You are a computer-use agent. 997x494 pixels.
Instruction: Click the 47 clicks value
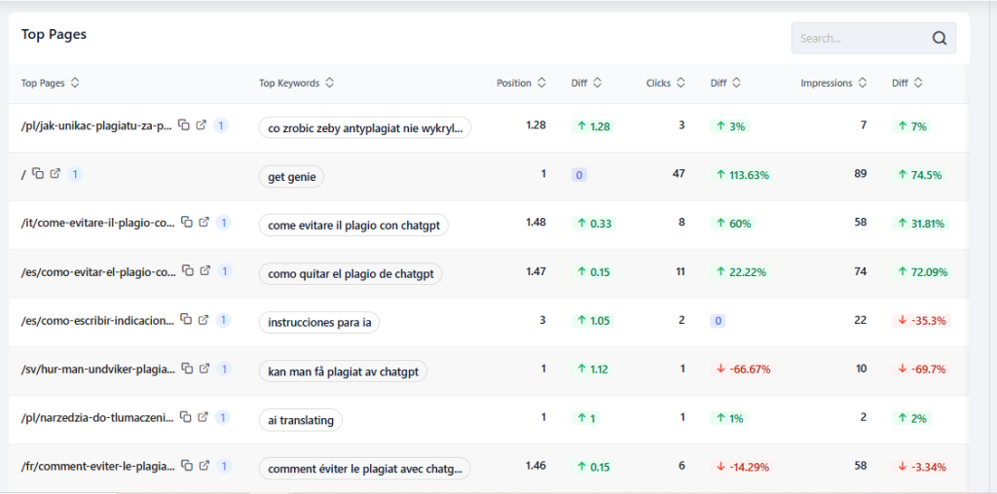(x=679, y=173)
